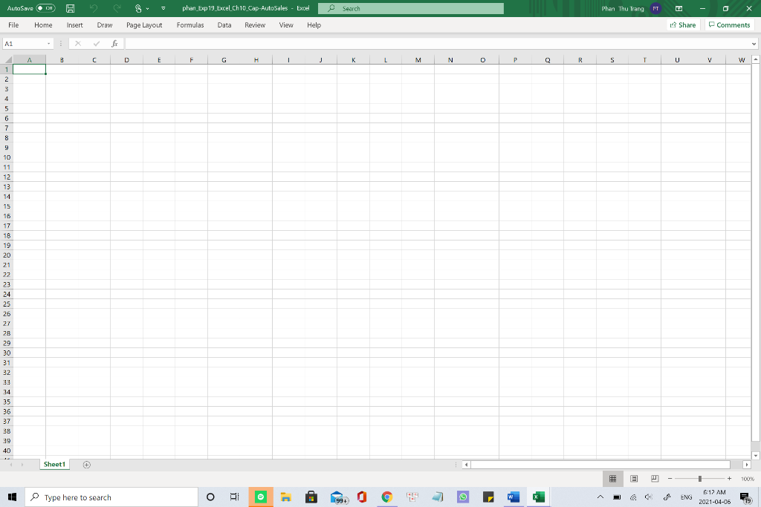Click into the formula bar input
This screenshot has width=761, height=507.
tap(437, 44)
